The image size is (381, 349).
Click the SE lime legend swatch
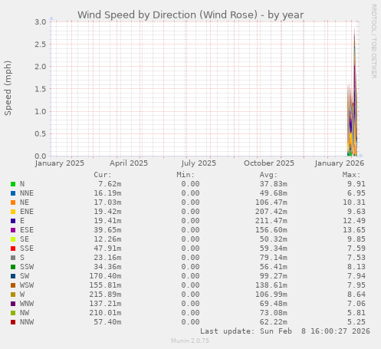[x=13, y=239]
